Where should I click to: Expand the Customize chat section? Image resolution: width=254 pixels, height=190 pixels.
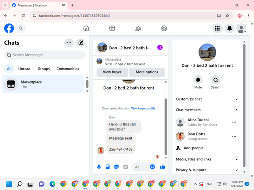(x=207, y=99)
